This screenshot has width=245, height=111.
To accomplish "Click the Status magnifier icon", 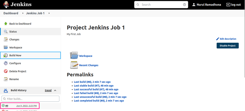I will (6, 32).
